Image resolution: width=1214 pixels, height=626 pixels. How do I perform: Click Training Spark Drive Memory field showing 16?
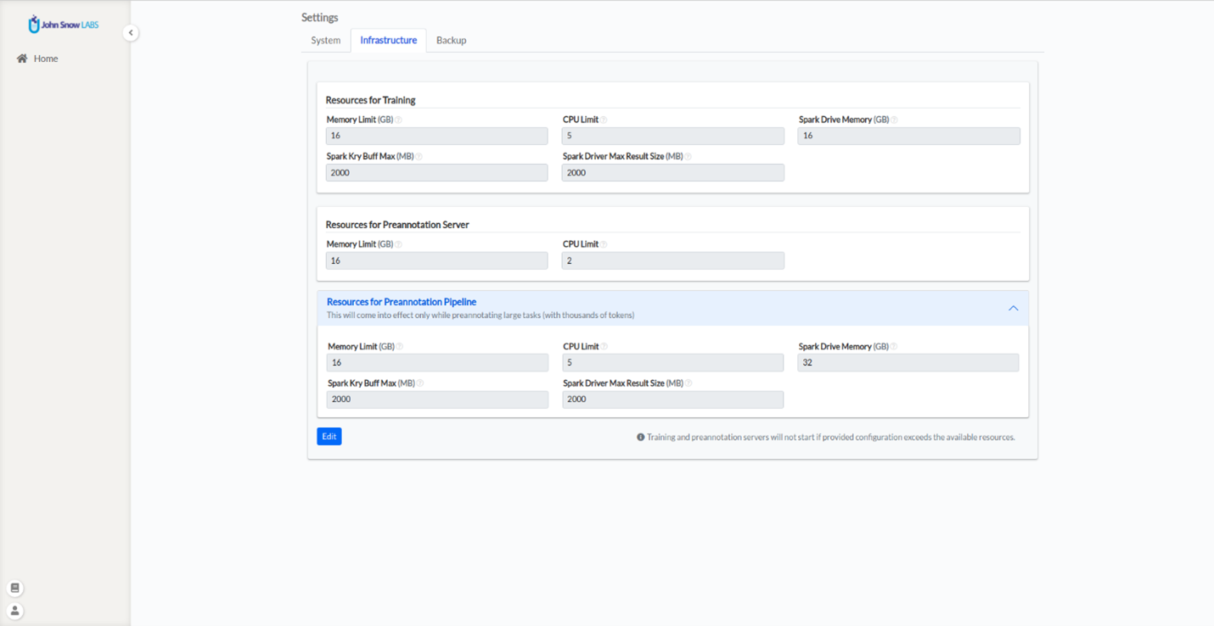[909, 136]
